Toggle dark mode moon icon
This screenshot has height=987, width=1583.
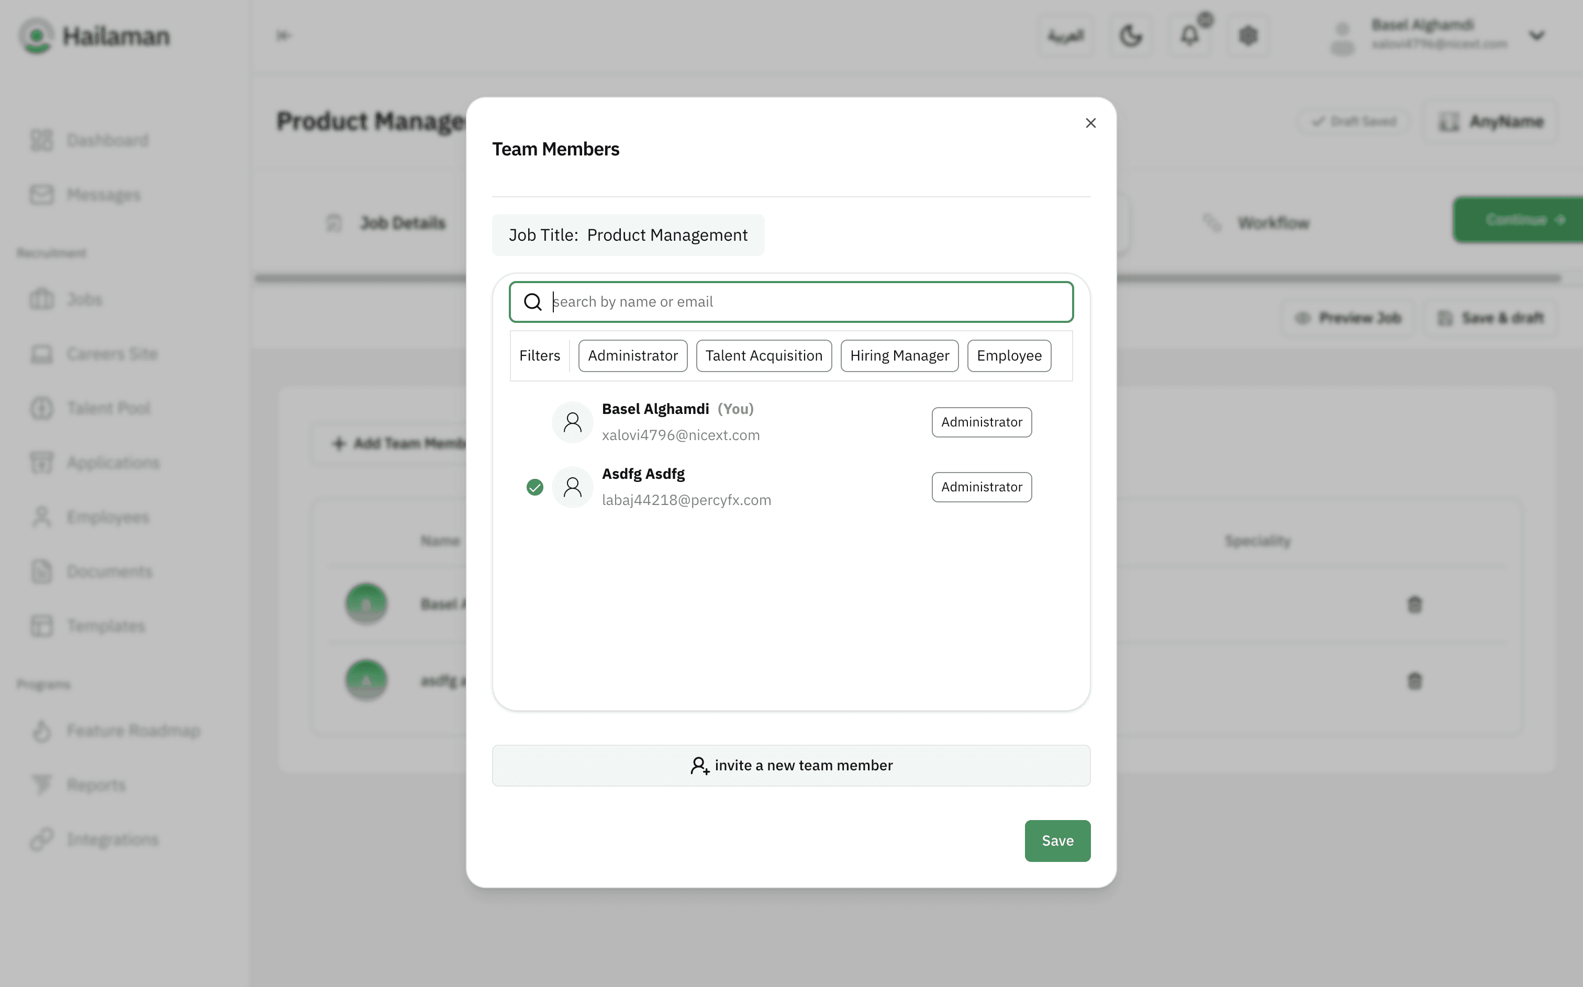coord(1131,35)
